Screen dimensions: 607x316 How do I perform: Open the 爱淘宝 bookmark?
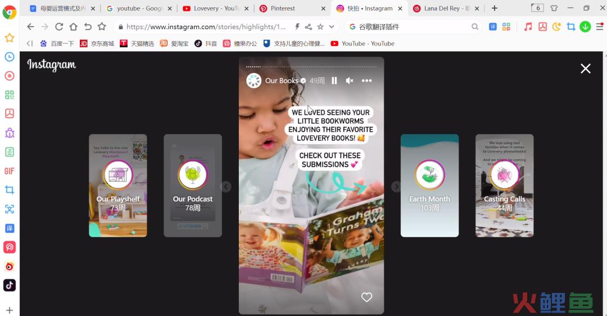pos(174,44)
